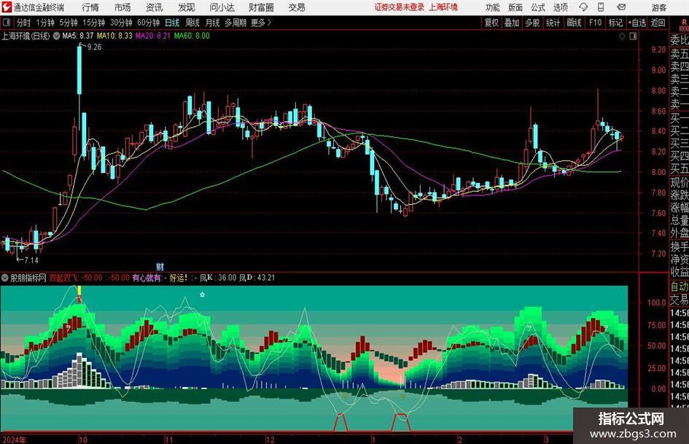Click the MA5: 8.37 indicator value
The width and height of the screenshot is (689, 444).
(x=78, y=36)
